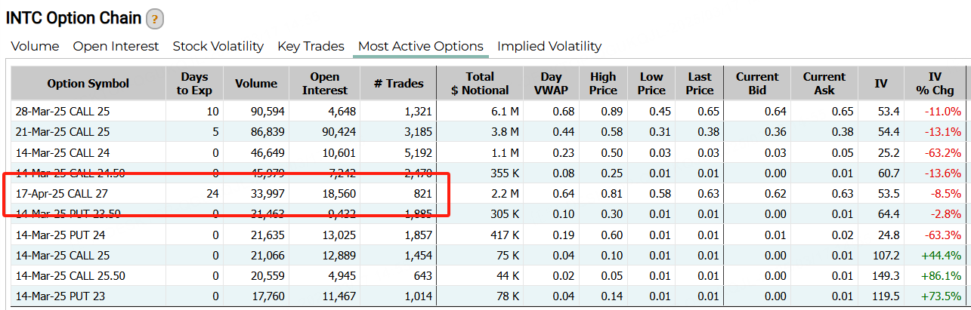Select the 14-Mar-25 PUT 23 symbol

point(60,296)
